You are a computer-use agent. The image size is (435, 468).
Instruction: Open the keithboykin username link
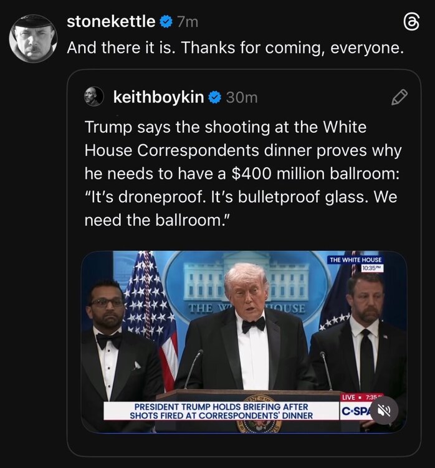coord(160,97)
